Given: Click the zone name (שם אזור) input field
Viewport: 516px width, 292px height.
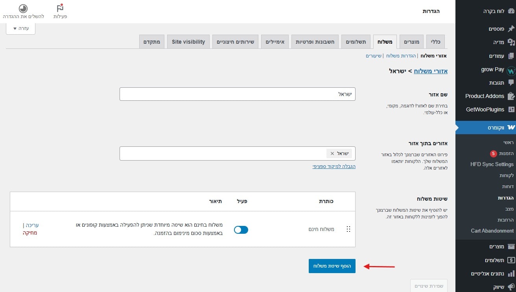Looking at the screenshot, I should (x=238, y=94).
